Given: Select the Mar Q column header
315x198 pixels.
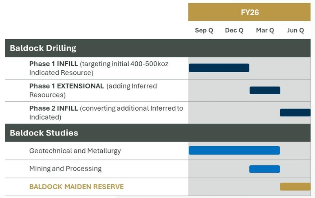Looking at the screenshot, I should point(265,31).
